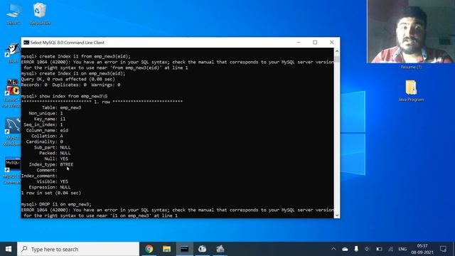This screenshot has height=256, width=455.
Task: Open the Windows Start menu
Action: click(9, 249)
